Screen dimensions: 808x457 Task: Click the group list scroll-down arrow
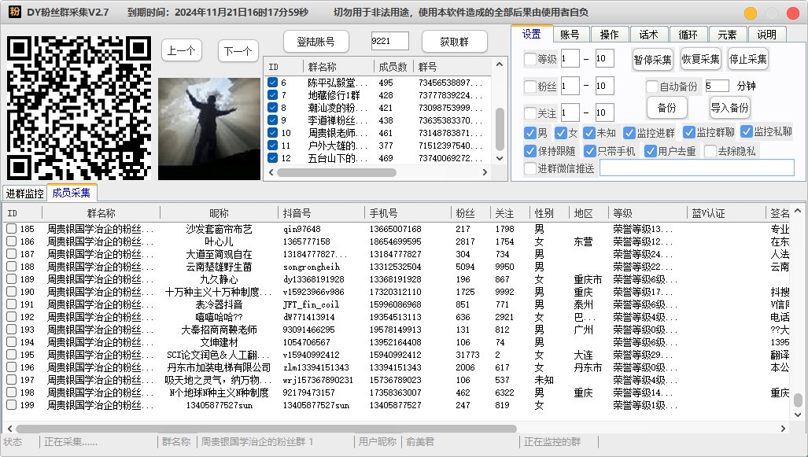(x=499, y=159)
